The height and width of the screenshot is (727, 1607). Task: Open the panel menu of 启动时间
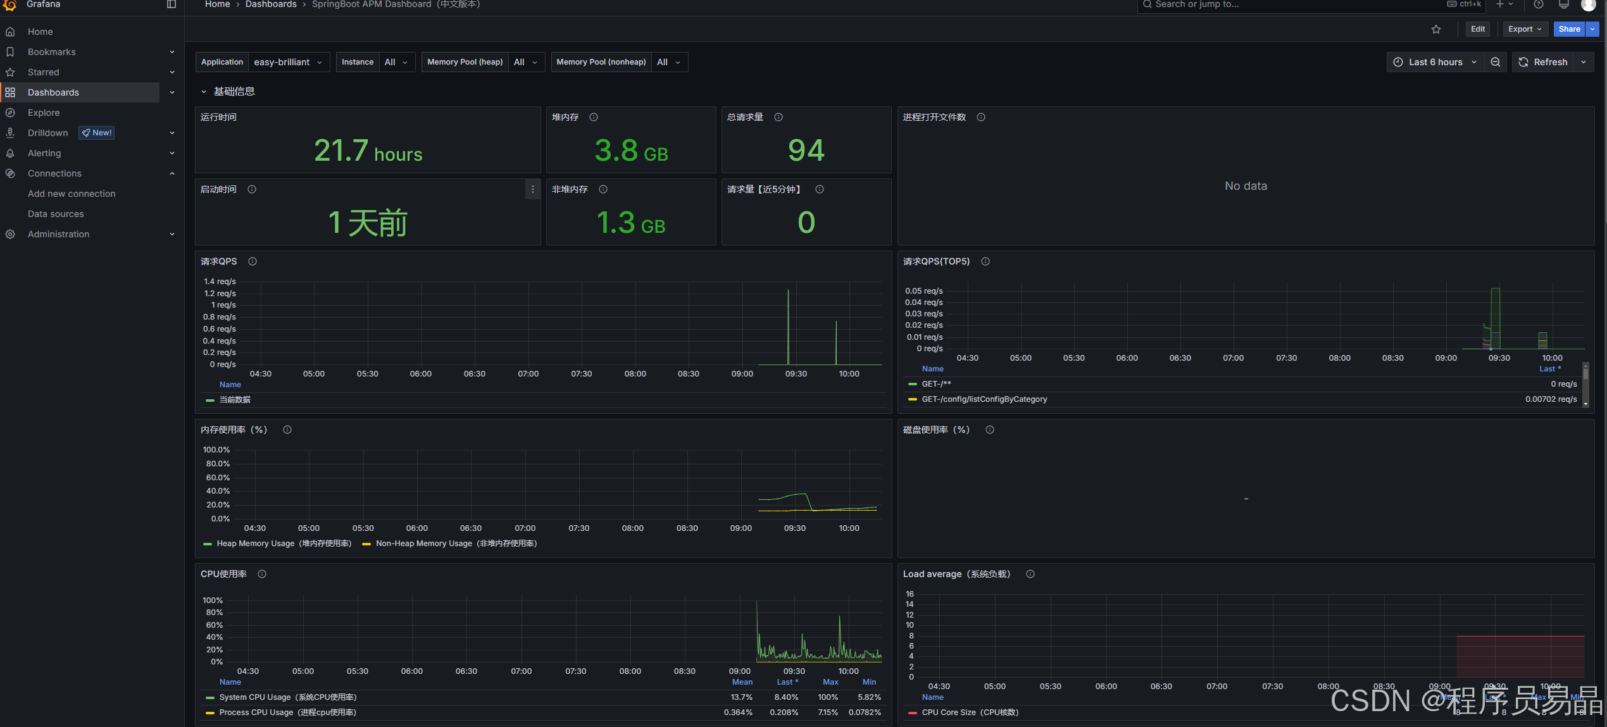(532, 189)
